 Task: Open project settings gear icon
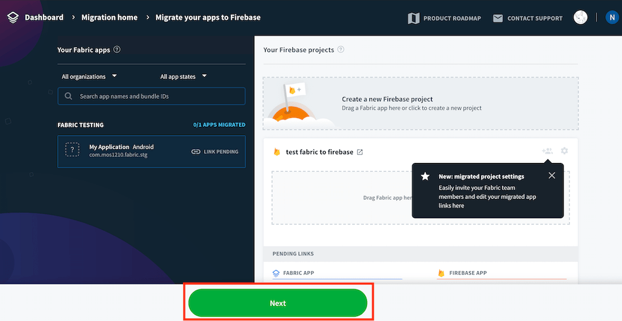(x=565, y=151)
